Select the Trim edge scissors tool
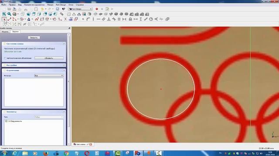The image size is (279, 156). pos(65,19)
